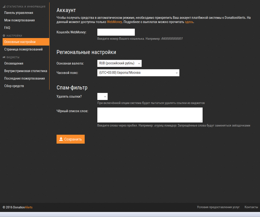The image size is (260, 217).
Task: Click the Сохранить button
Action: (x=70, y=139)
